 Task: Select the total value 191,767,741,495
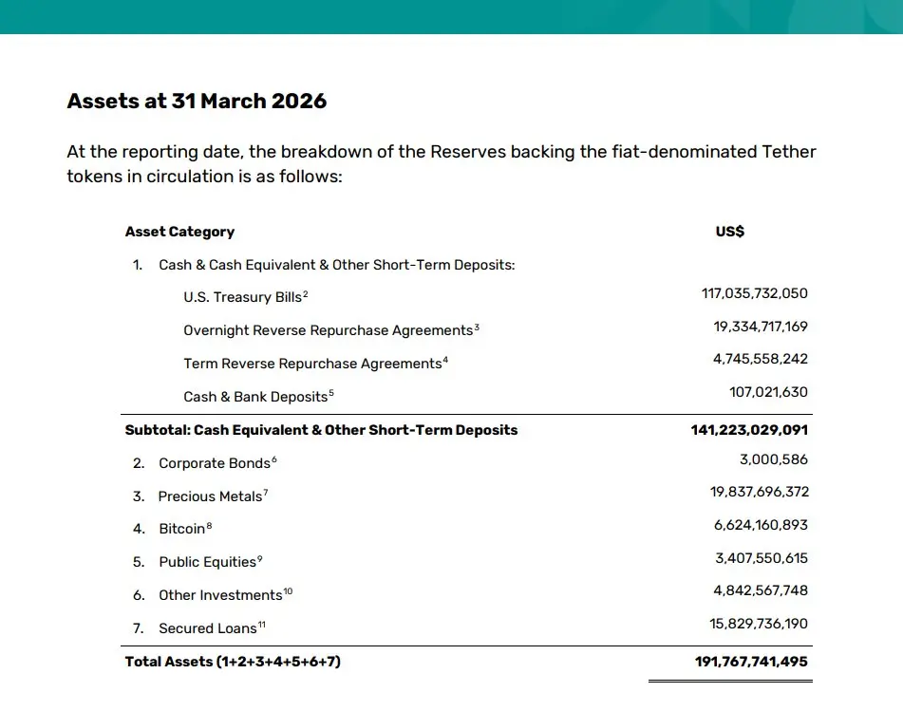(751, 662)
